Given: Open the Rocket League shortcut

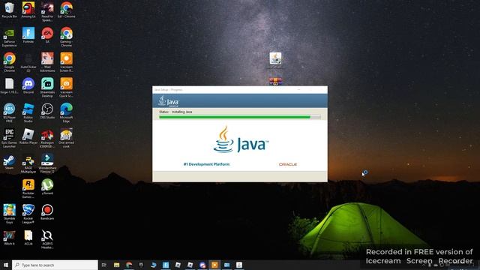Looking at the screenshot, I should click(28, 214).
